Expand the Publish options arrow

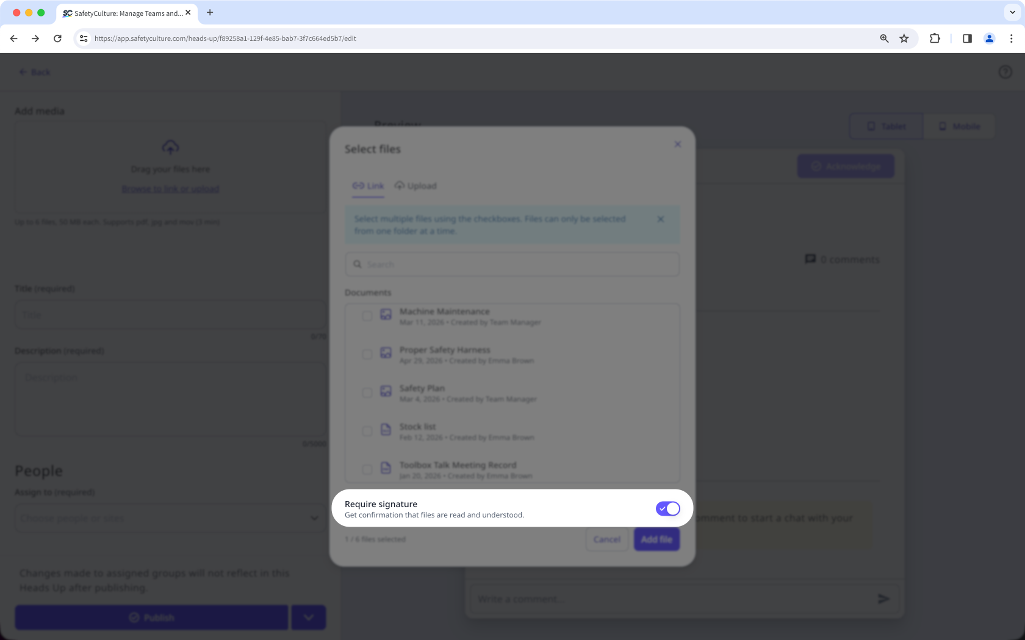tap(309, 617)
